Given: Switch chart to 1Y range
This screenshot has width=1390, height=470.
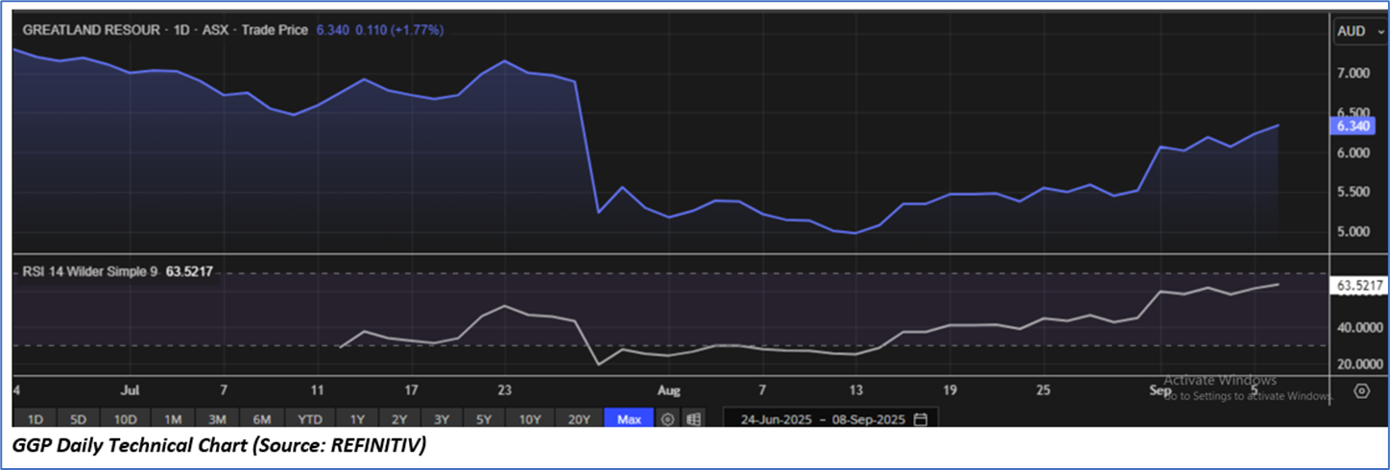Looking at the screenshot, I should click(356, 419).
